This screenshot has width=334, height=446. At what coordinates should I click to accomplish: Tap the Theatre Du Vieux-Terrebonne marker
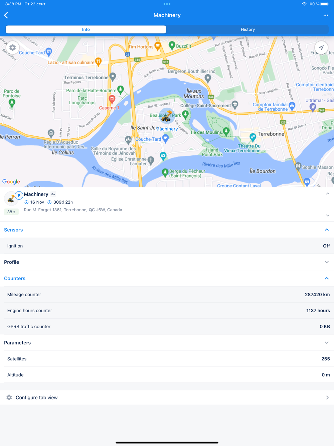tap(253, 137)
